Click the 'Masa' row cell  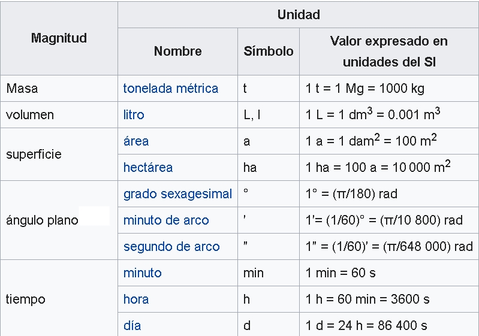pyautogui.click(x=22, y=89)
